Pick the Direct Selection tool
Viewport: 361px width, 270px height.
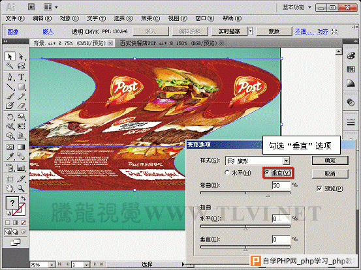[x=21, y=56]
